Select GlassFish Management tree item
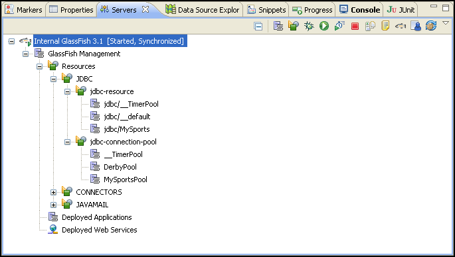Viewport: 455px width, 257px height. pyautogui.click(x=84, y=54)
